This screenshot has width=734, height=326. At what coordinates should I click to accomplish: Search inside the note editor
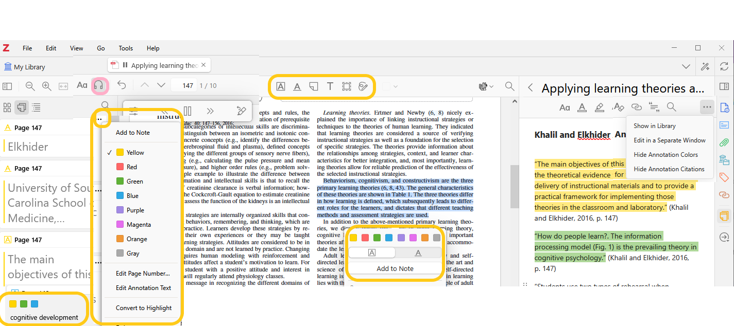click(671, 107)
